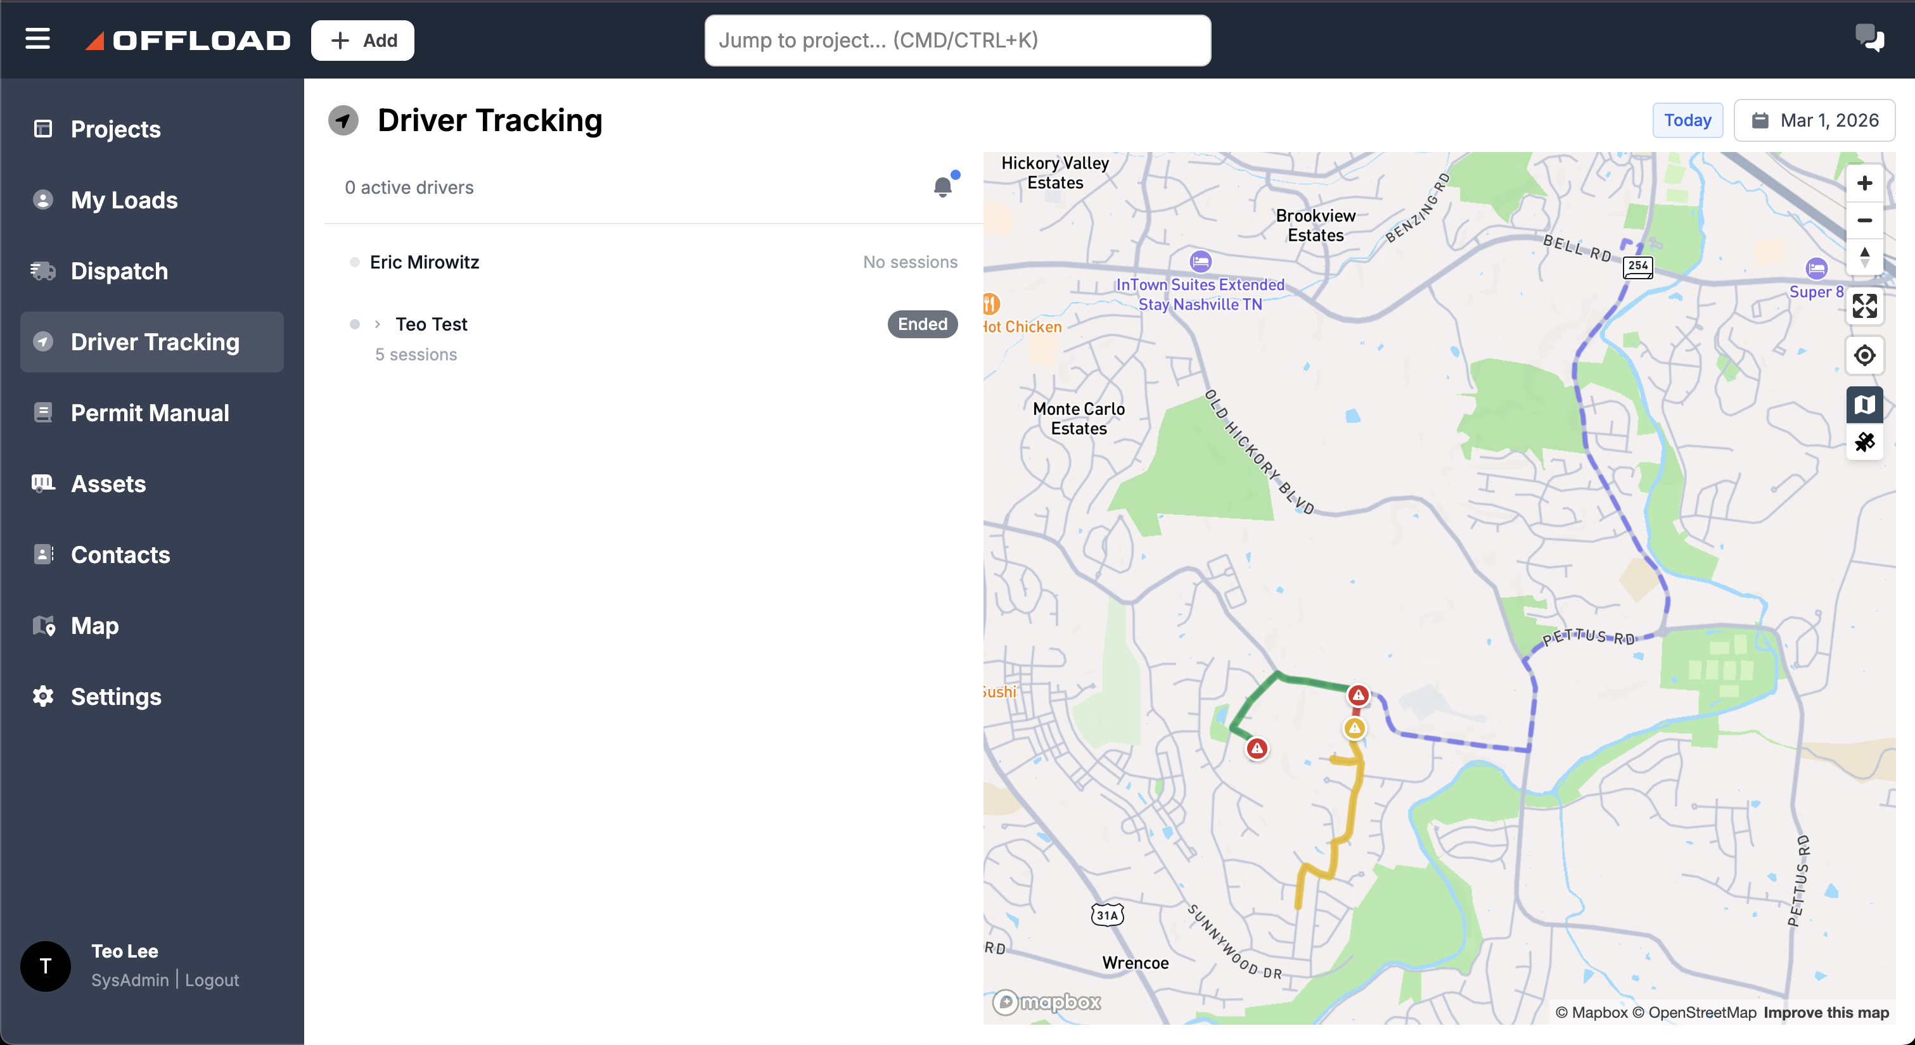Click the upper red warning marker
The height and width of the screenshot is (1045, 1915).
(x=1357, y=695)
